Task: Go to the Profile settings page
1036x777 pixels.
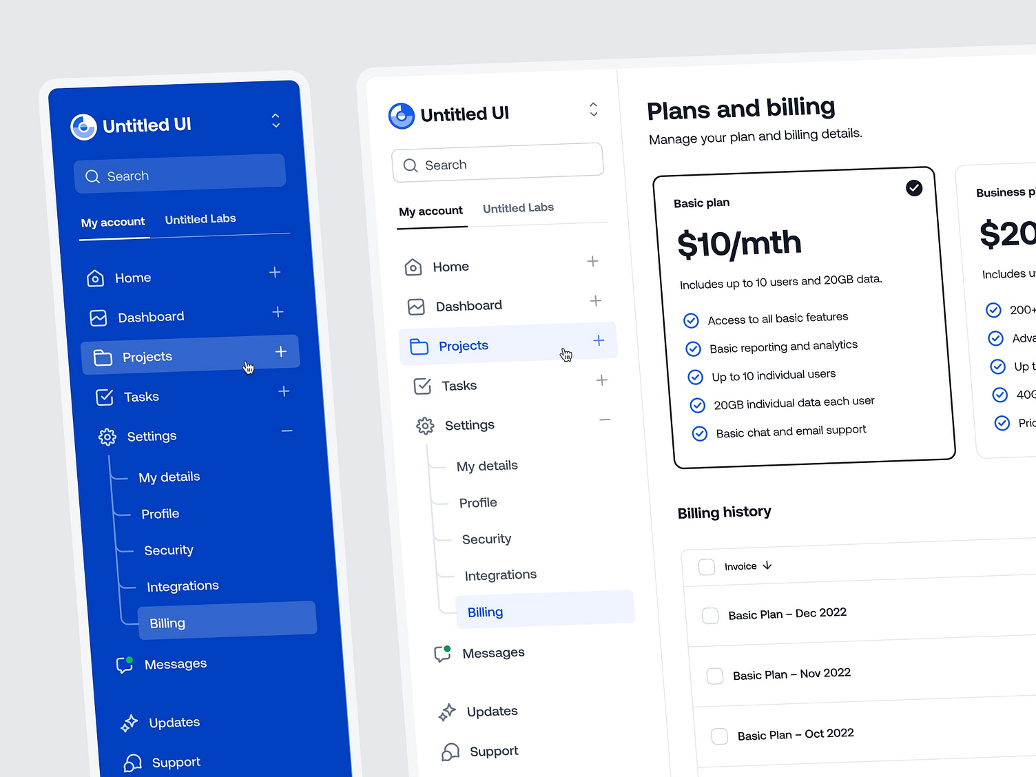Action: point(478,503)
